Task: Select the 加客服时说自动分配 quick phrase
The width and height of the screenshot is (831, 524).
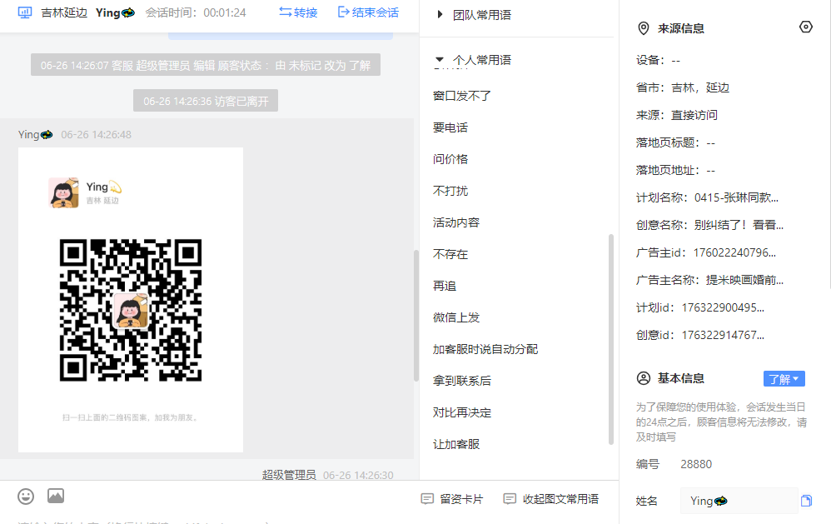Action: coord(485,350)
